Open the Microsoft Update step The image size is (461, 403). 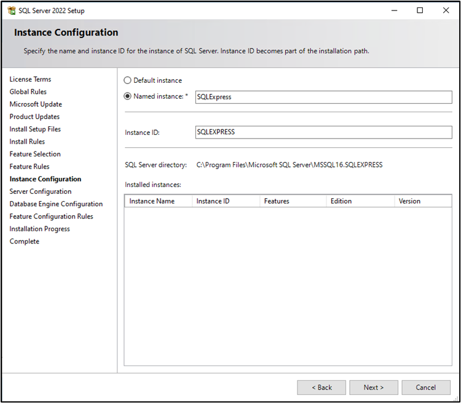[36, 104]
